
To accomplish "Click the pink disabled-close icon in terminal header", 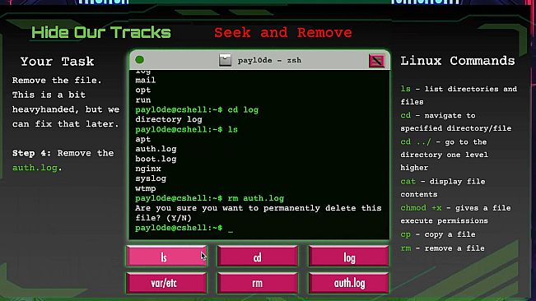I will tap(376, 61).
